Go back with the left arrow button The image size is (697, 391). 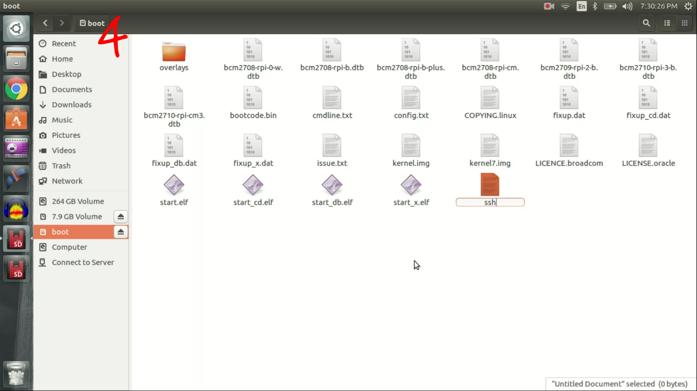[45, 23]
